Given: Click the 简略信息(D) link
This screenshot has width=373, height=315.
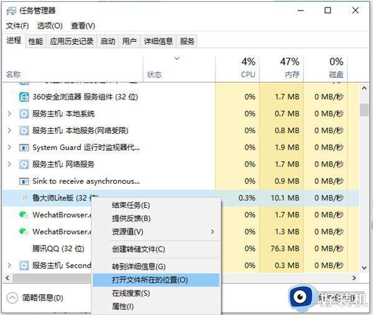Looking at the screenshot, I should point(42,298).
